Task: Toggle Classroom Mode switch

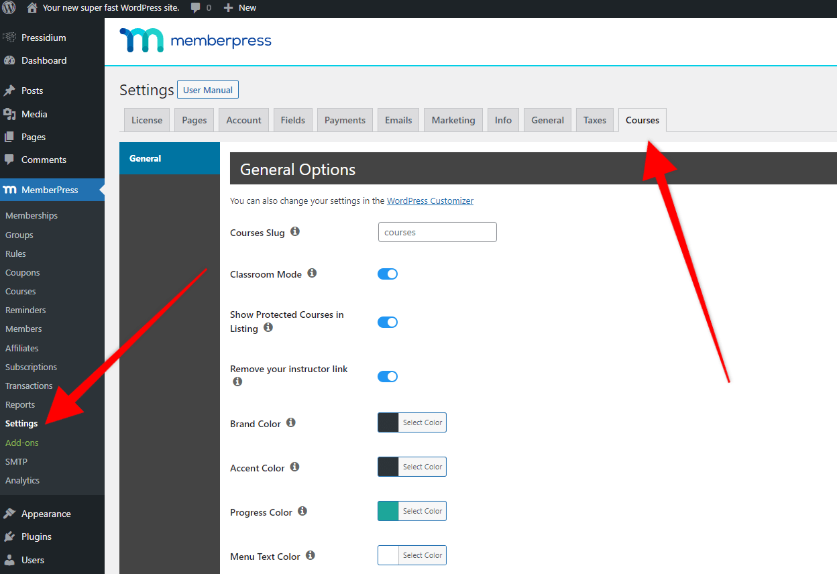Action: pos(388,274)
